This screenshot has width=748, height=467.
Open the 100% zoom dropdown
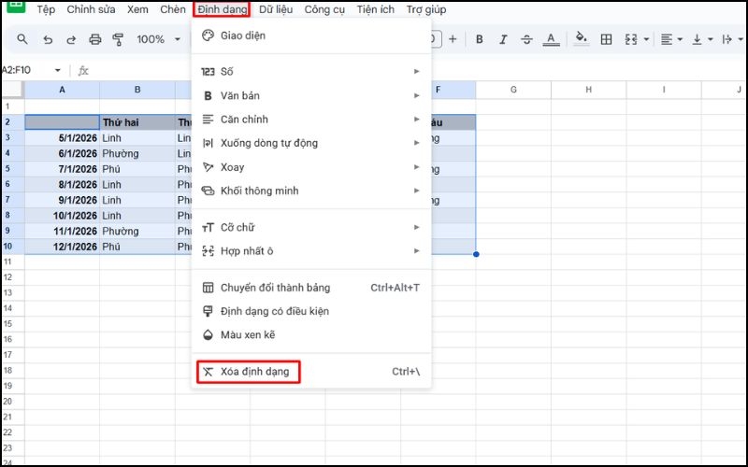[158, 39]
